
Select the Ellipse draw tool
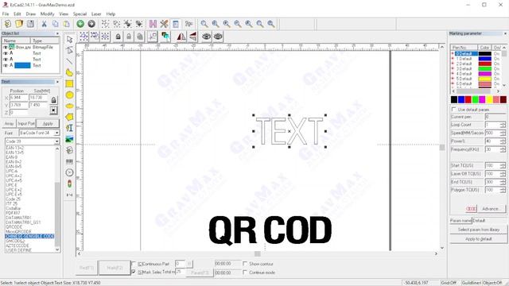coord(69,106)
